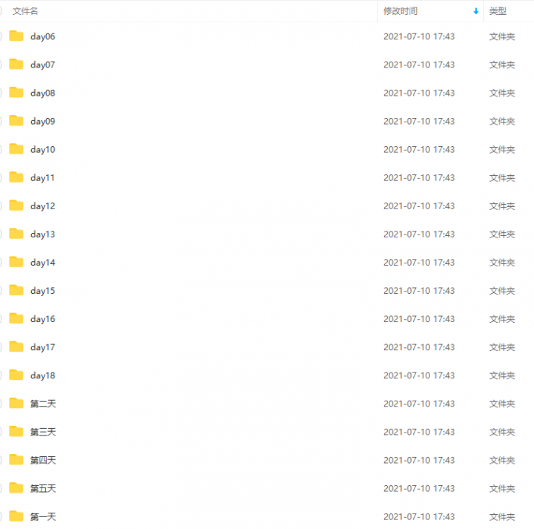The height and width of the screenshot is (529, 534).
Task: Click the 第二天 folder icon
Action: (x=16, y=404)
